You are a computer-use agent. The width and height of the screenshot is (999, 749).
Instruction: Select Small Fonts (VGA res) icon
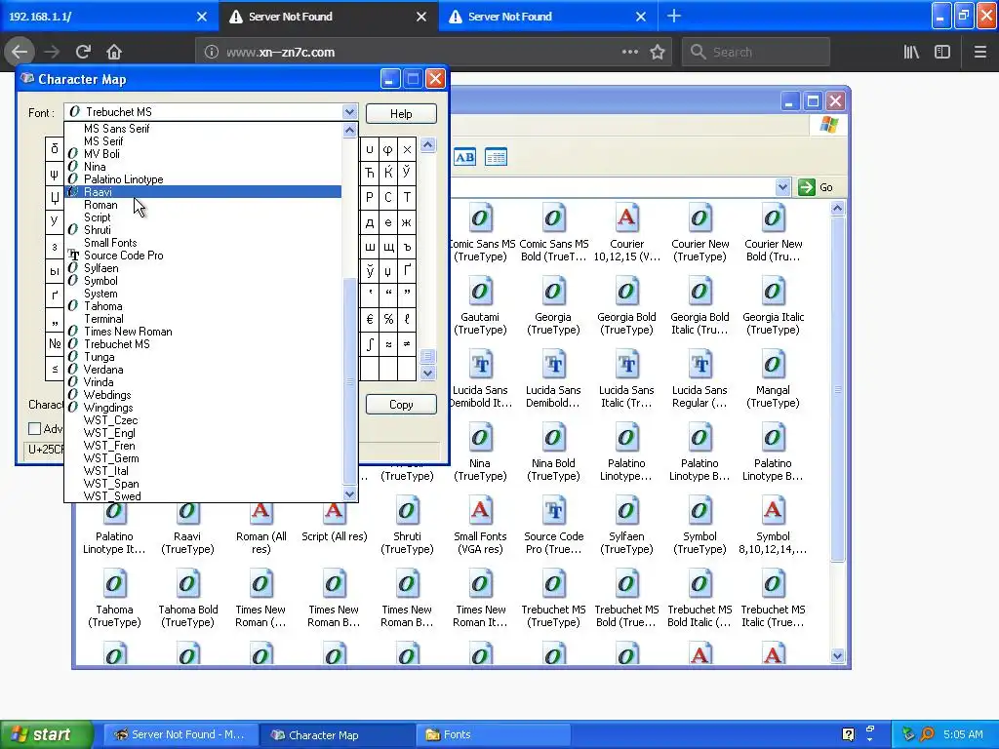tap(480, 526)
